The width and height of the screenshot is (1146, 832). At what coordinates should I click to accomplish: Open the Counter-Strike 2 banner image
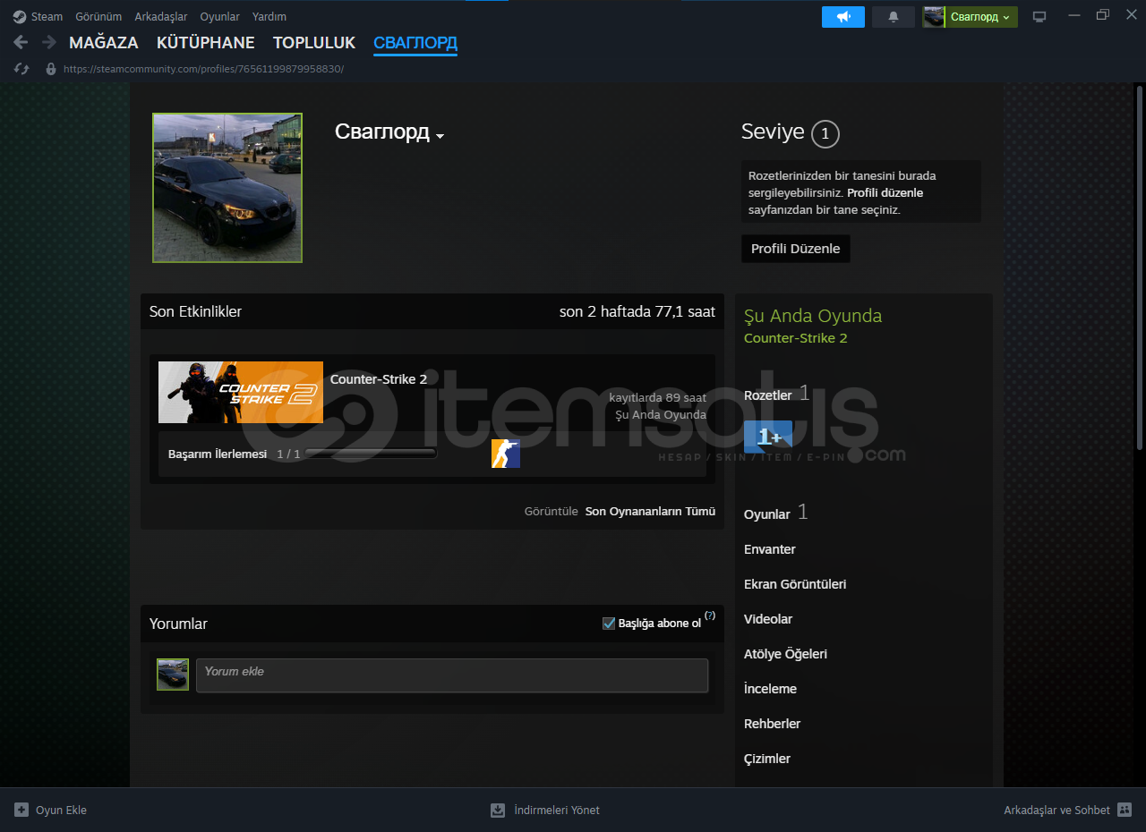(241, 392)
